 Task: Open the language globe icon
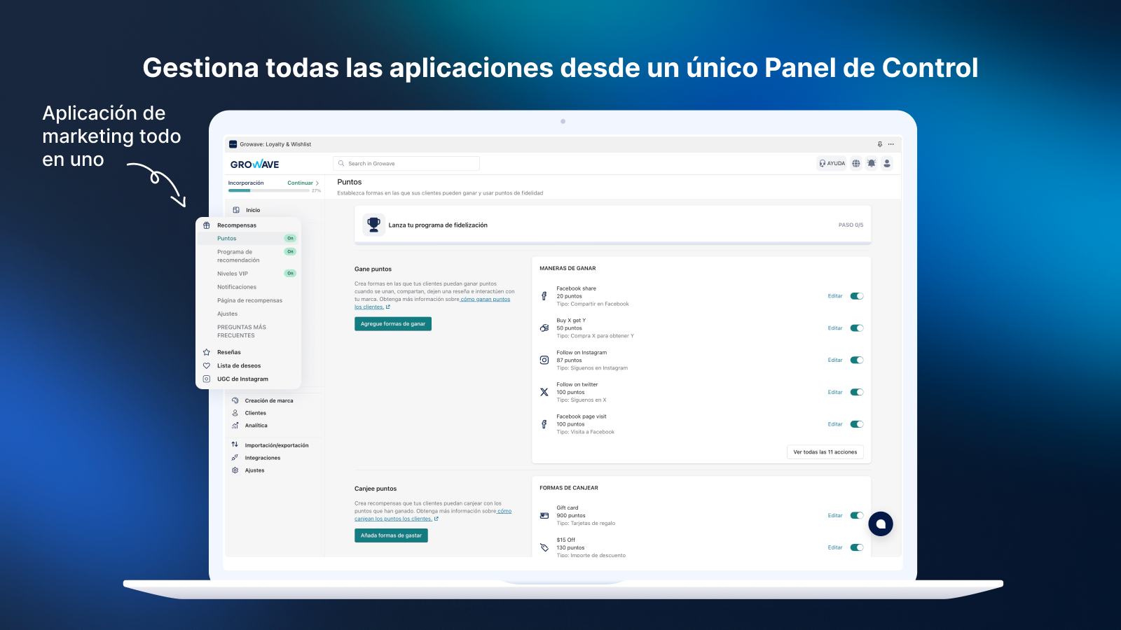click(856, 163)
